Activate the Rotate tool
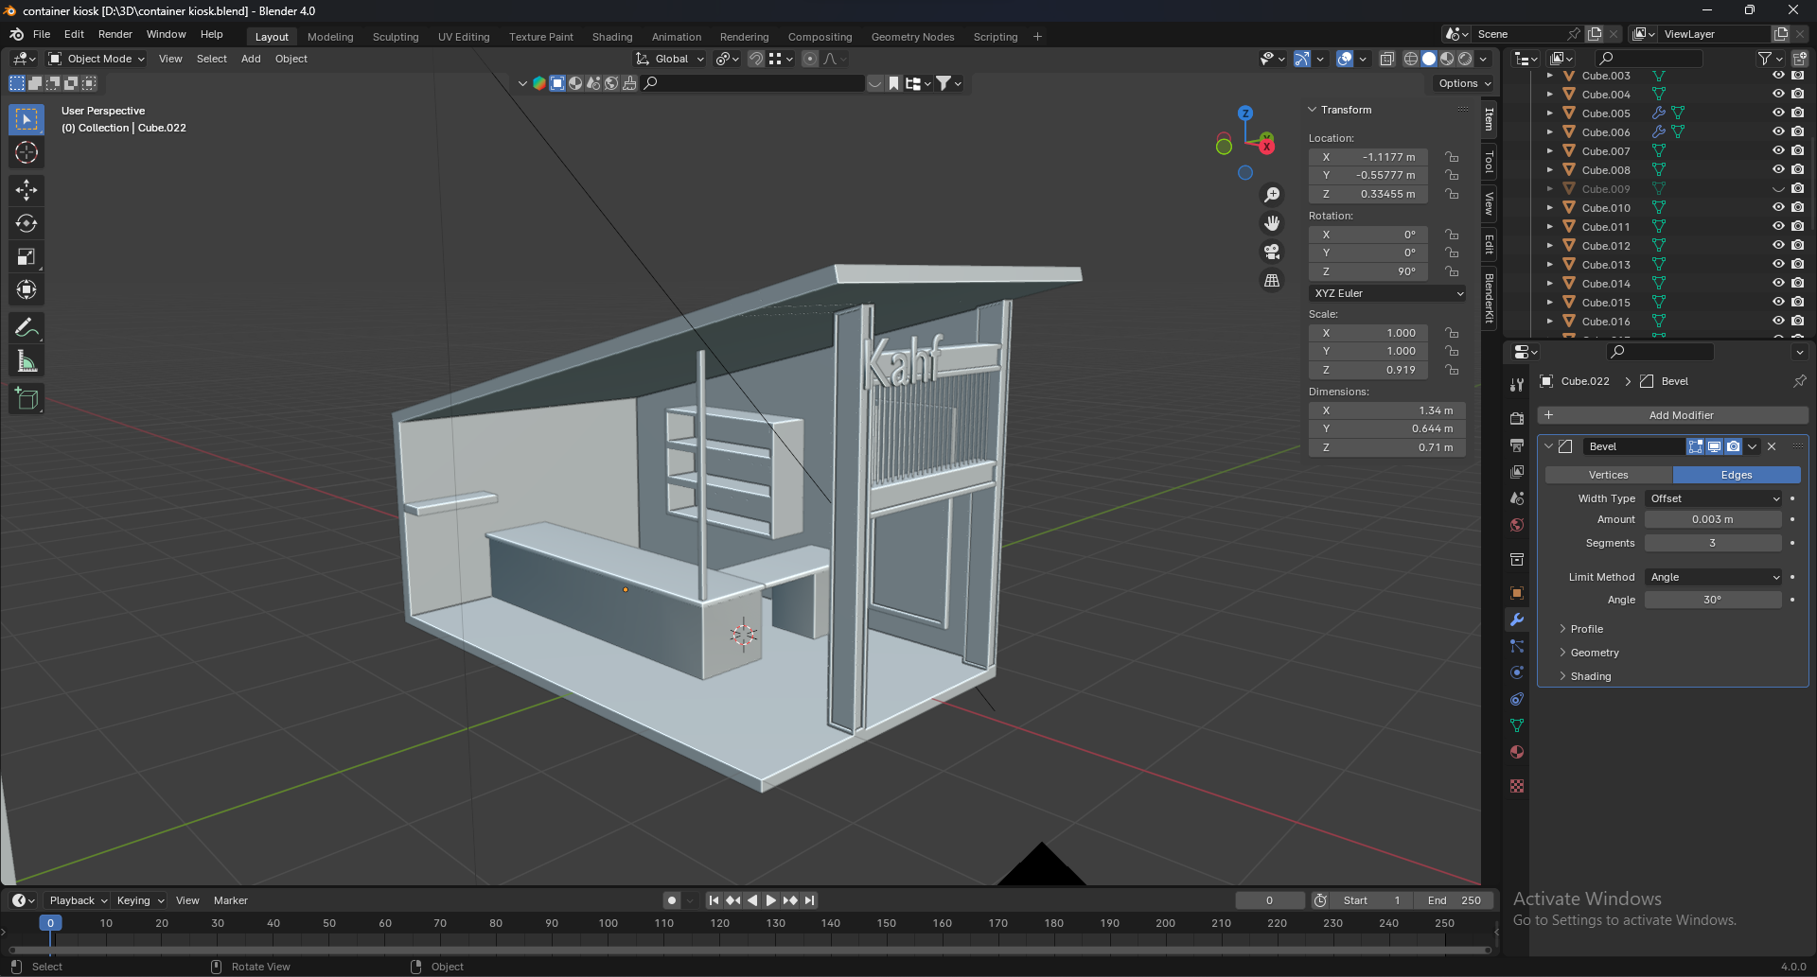The image size is (1817, 977). coord(26,223)
